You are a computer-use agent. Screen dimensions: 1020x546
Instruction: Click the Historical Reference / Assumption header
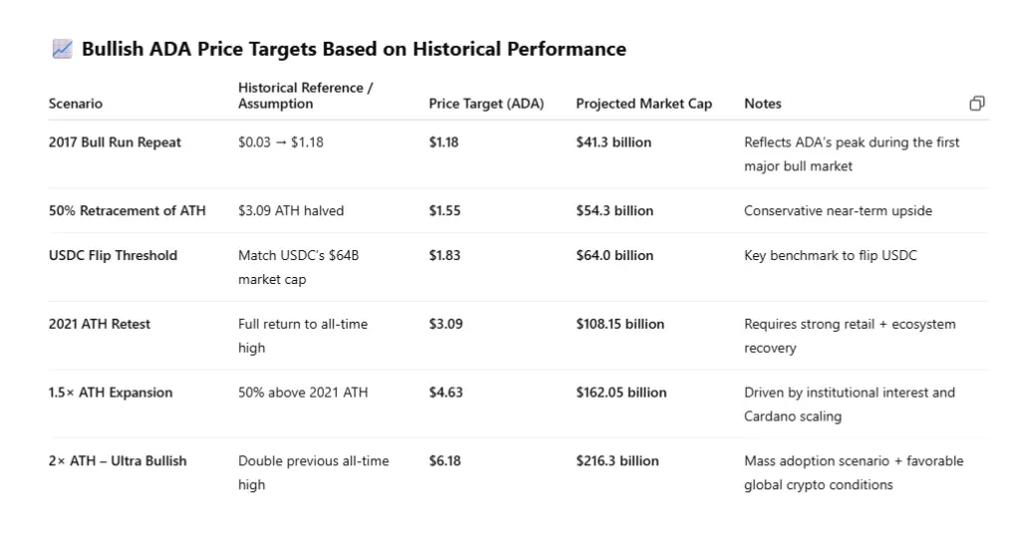pos(306,96)
